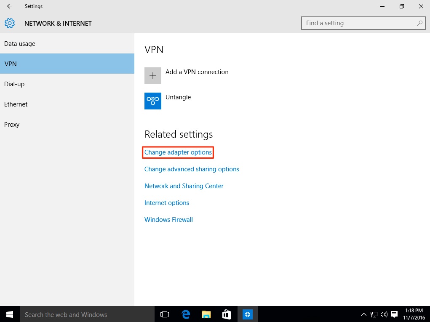Image resolution: width=430 pixels, height=322 pixels.
Task: Click the back arrow in Settings
Action: coord(10,6)
